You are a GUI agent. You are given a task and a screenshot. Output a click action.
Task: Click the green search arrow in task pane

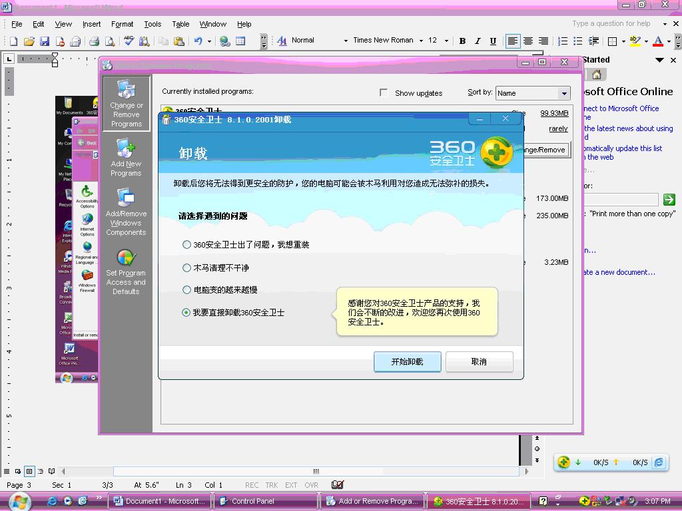[669, 200]
